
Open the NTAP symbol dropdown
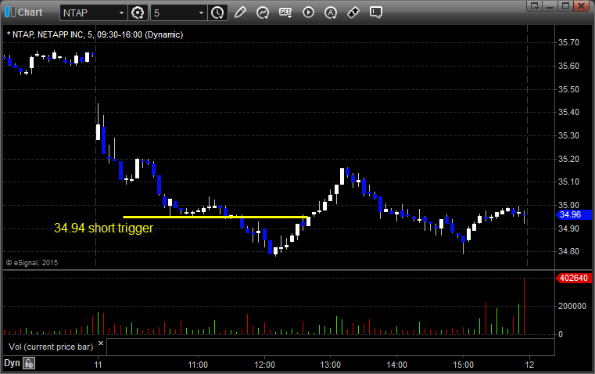(121, 13)
